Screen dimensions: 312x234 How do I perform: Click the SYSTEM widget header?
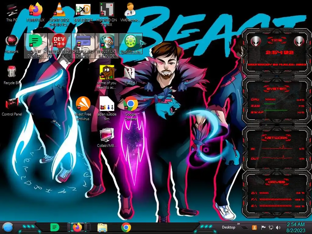[277, 89]
